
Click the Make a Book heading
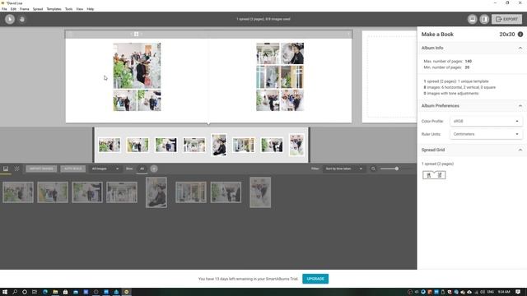(437, 35)
